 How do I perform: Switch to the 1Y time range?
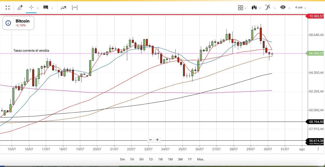point(190,159)
